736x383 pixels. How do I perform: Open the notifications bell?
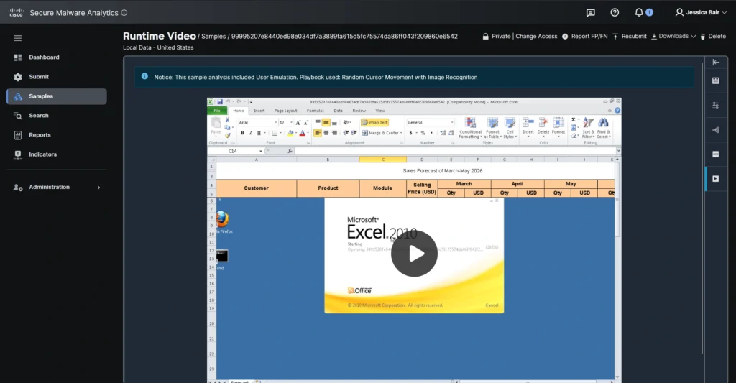639,12
